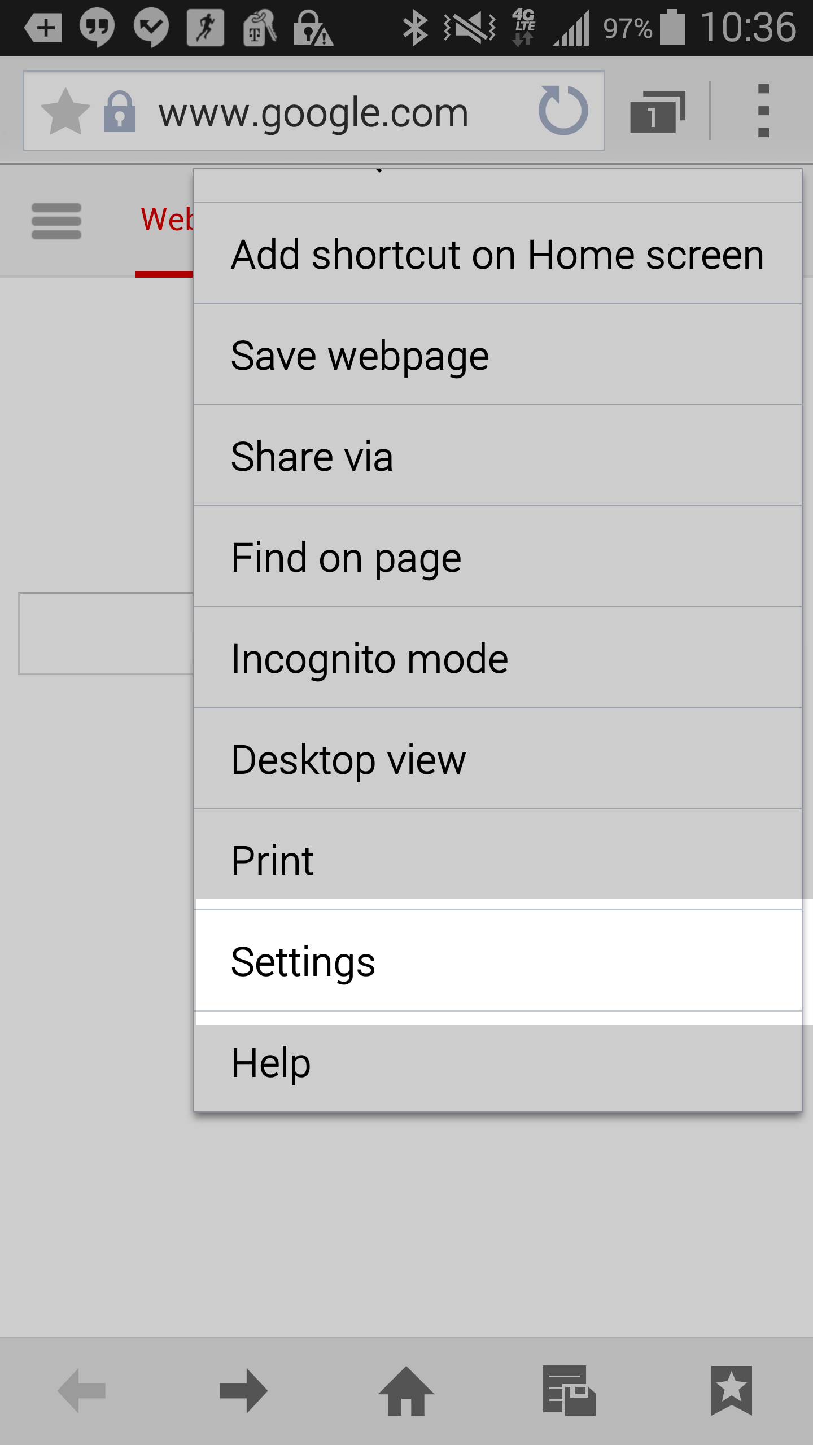The width and height of the screenshot is (813, 1445).
Task: Select Find on page
Action: (x=497, y=557)
